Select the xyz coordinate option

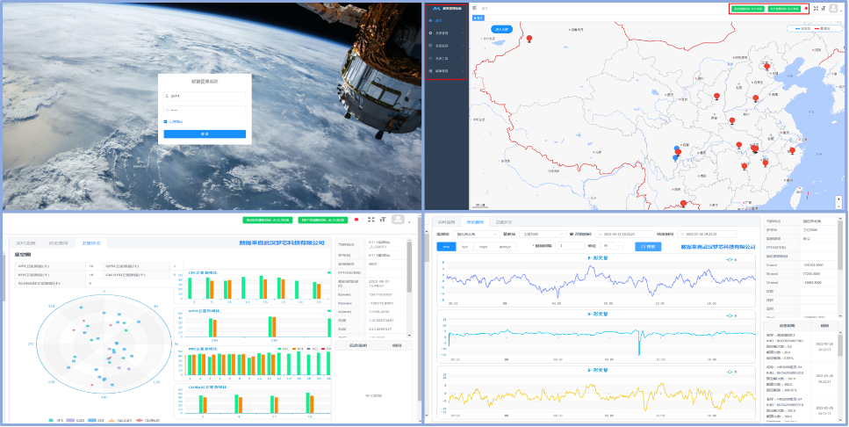[x=464, y=246]
